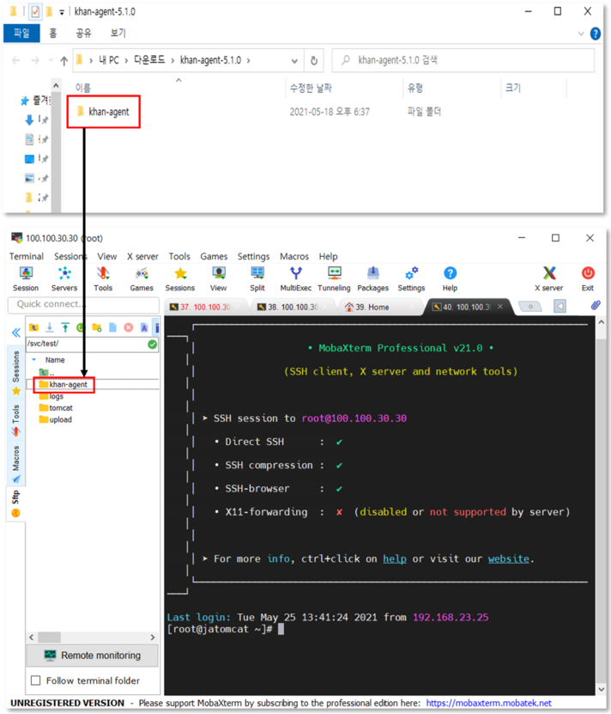Select the tomcat folder in SFTP browser
Image resolution: width=611 pixels, height=714 pixels.
60,408
